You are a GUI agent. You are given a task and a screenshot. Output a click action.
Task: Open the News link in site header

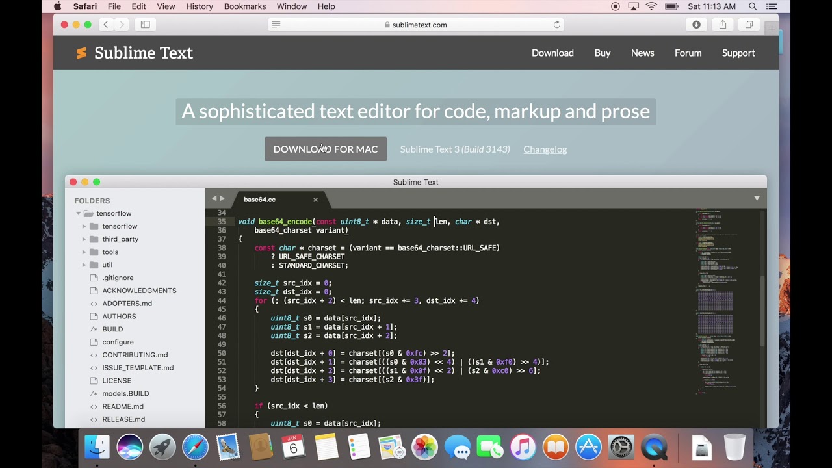tap(643, 53)
